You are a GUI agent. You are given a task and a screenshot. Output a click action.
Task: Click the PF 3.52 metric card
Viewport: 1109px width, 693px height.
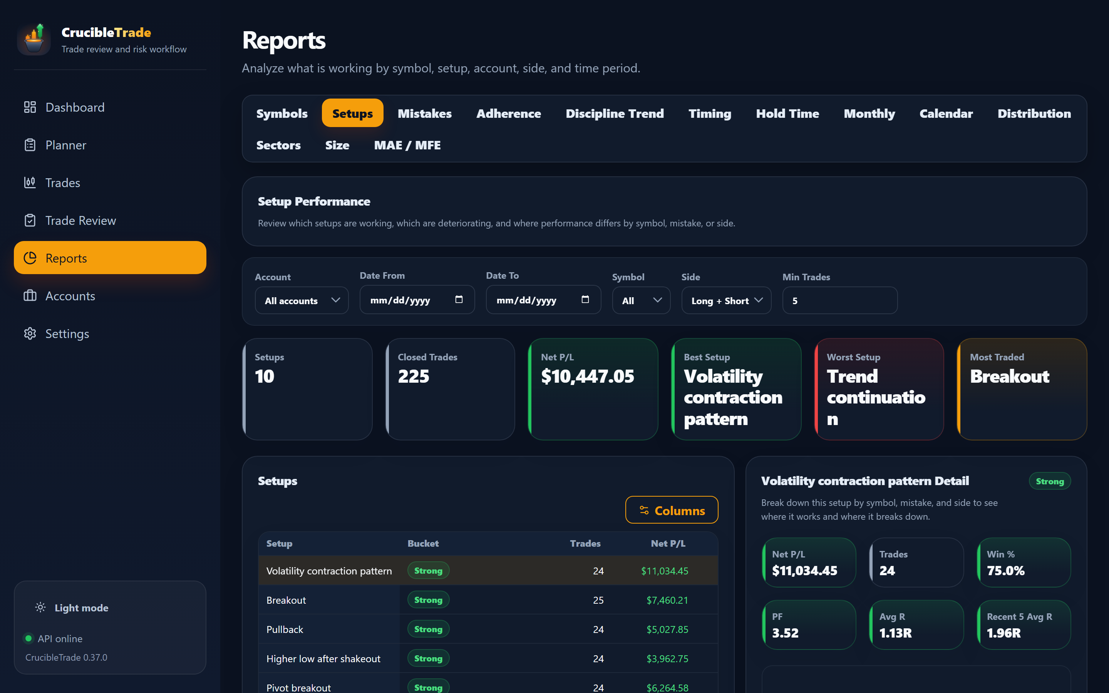pyautogui.click(x=809, y=625)
